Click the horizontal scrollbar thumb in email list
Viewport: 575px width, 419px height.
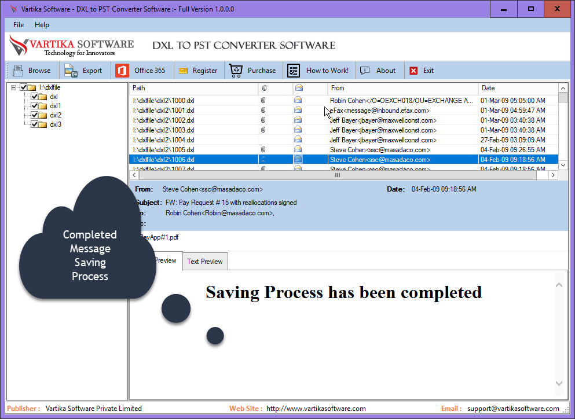(x=338, y=175)
